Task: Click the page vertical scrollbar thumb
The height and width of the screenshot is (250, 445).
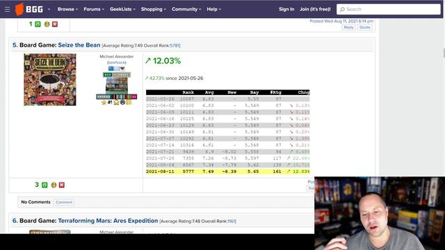Action: (444, 53)
